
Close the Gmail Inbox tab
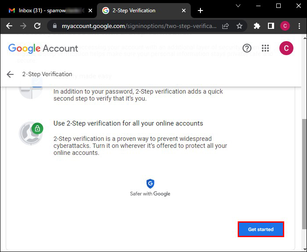(90, 10)
